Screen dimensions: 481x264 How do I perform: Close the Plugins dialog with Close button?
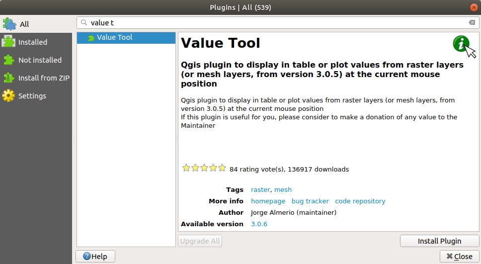tap(459, 256)
